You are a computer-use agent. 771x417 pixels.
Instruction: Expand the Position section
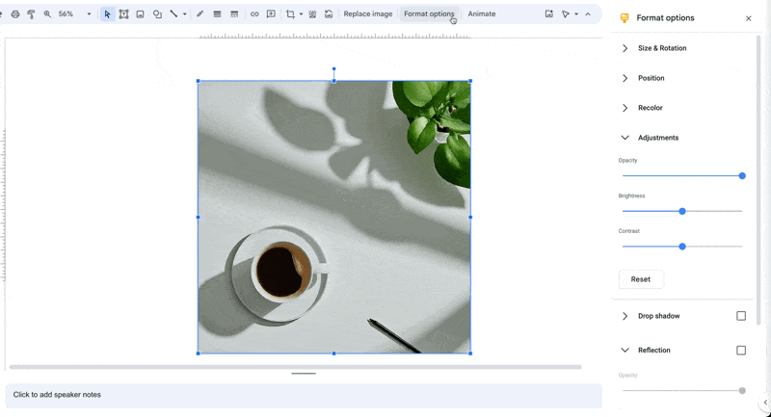click(x=625, y=78)
